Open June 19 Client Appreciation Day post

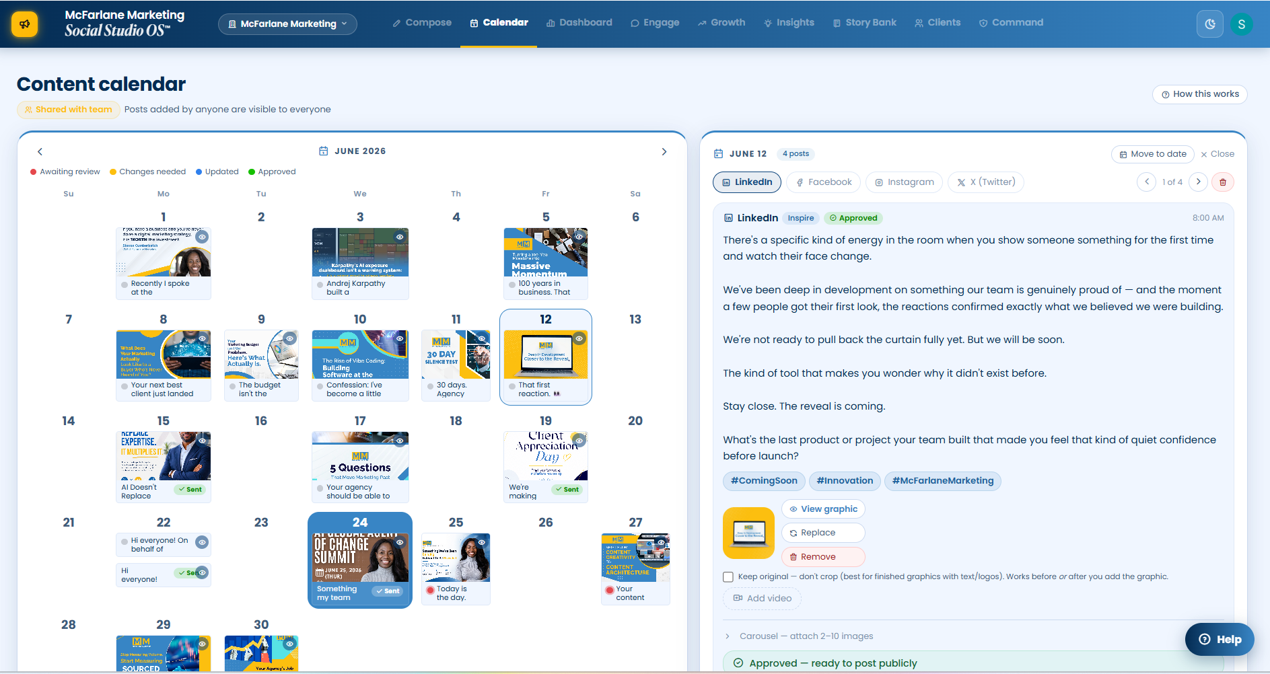(546, 467)
